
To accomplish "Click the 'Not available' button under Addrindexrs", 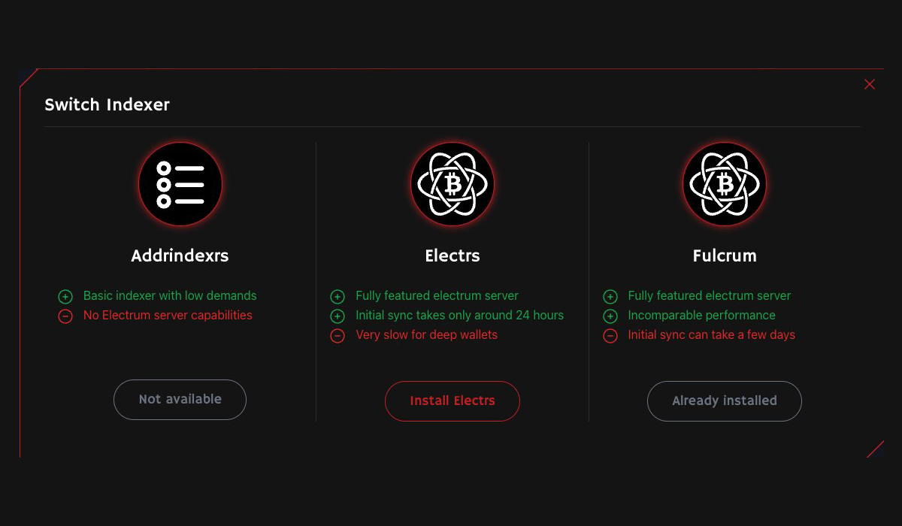I will [180, 399].
